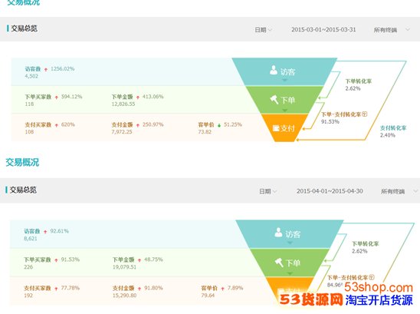Image resolution: width=420 pixels, height=314 pixels.
Task: Click the wallet payment icon in March funnel
Action: [276, 128]
